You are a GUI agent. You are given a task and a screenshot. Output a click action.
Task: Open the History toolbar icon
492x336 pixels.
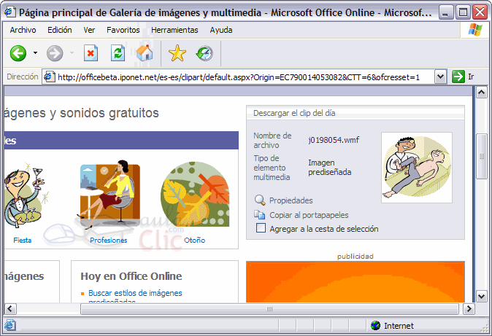tap(204, 53)
